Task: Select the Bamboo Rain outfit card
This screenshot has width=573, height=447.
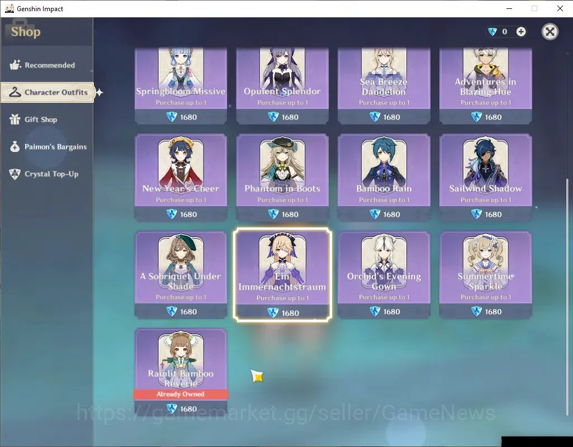Action: click(x=384, y=178)
